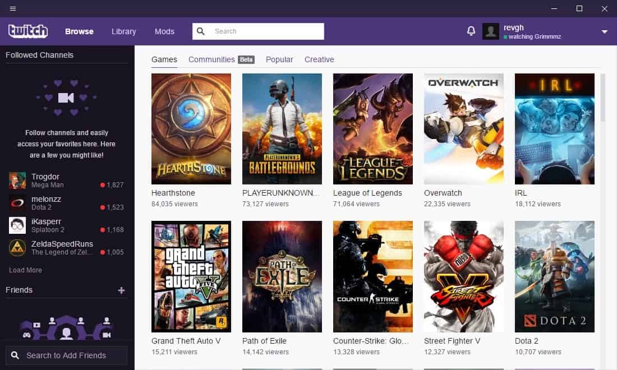Click the revgh profile avatar
This screenshot has width=617, height=370.
coord(490,31)
